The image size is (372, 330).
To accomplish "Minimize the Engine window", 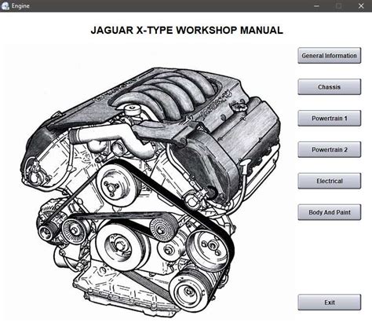I will tap(316, 5).
